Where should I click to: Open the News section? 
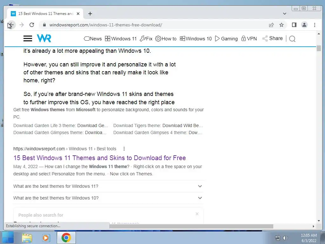(x=93, y=38)
